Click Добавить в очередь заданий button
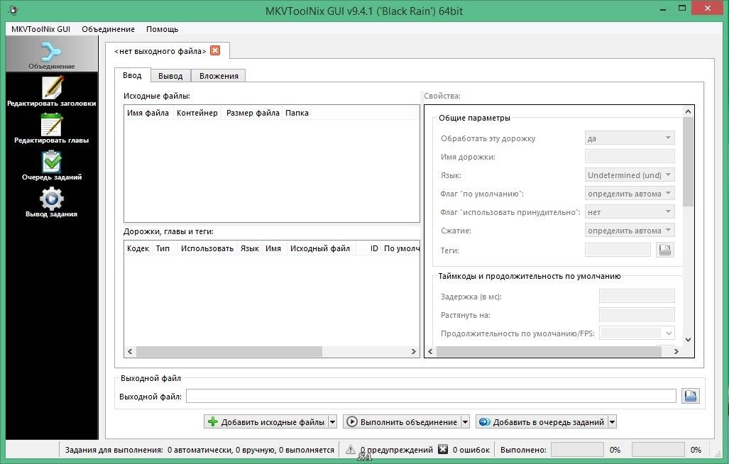Screen dimensions: 729x464 pyautogui.click(x=542, y=421)
